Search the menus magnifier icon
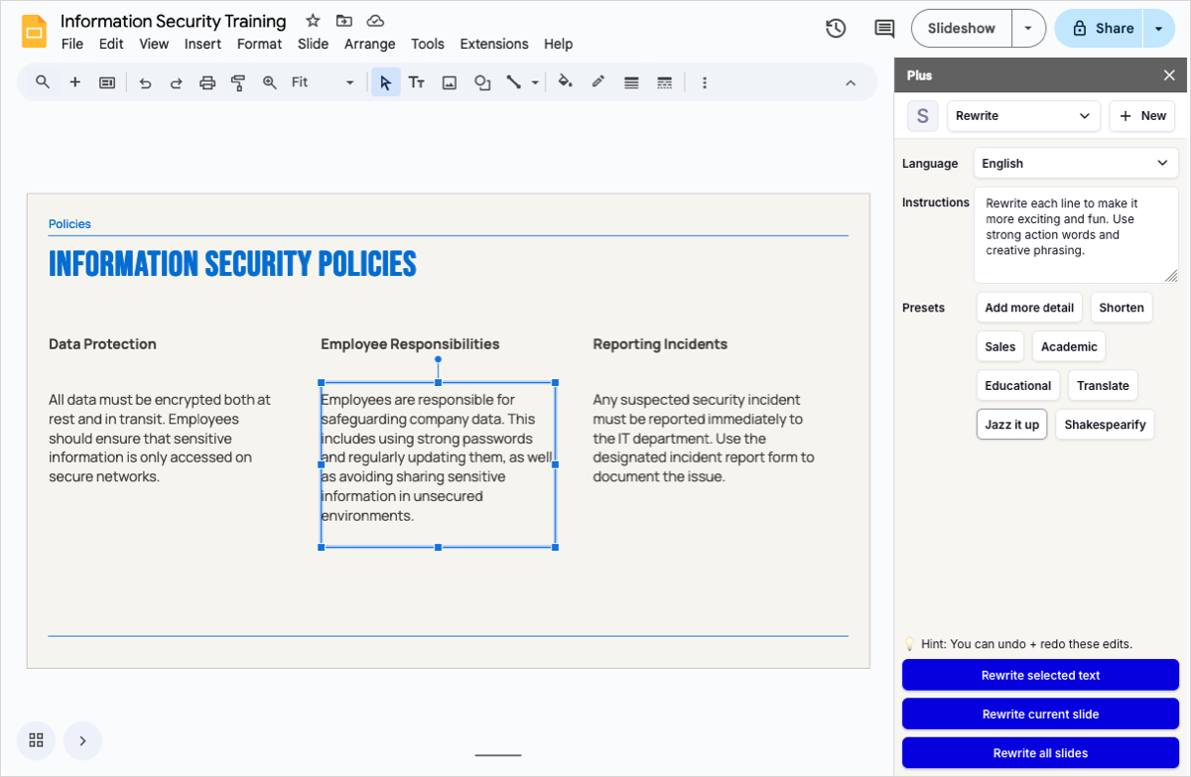This screenshot has width=1191, height=777. pyautogui.click(x=43, y=82)
